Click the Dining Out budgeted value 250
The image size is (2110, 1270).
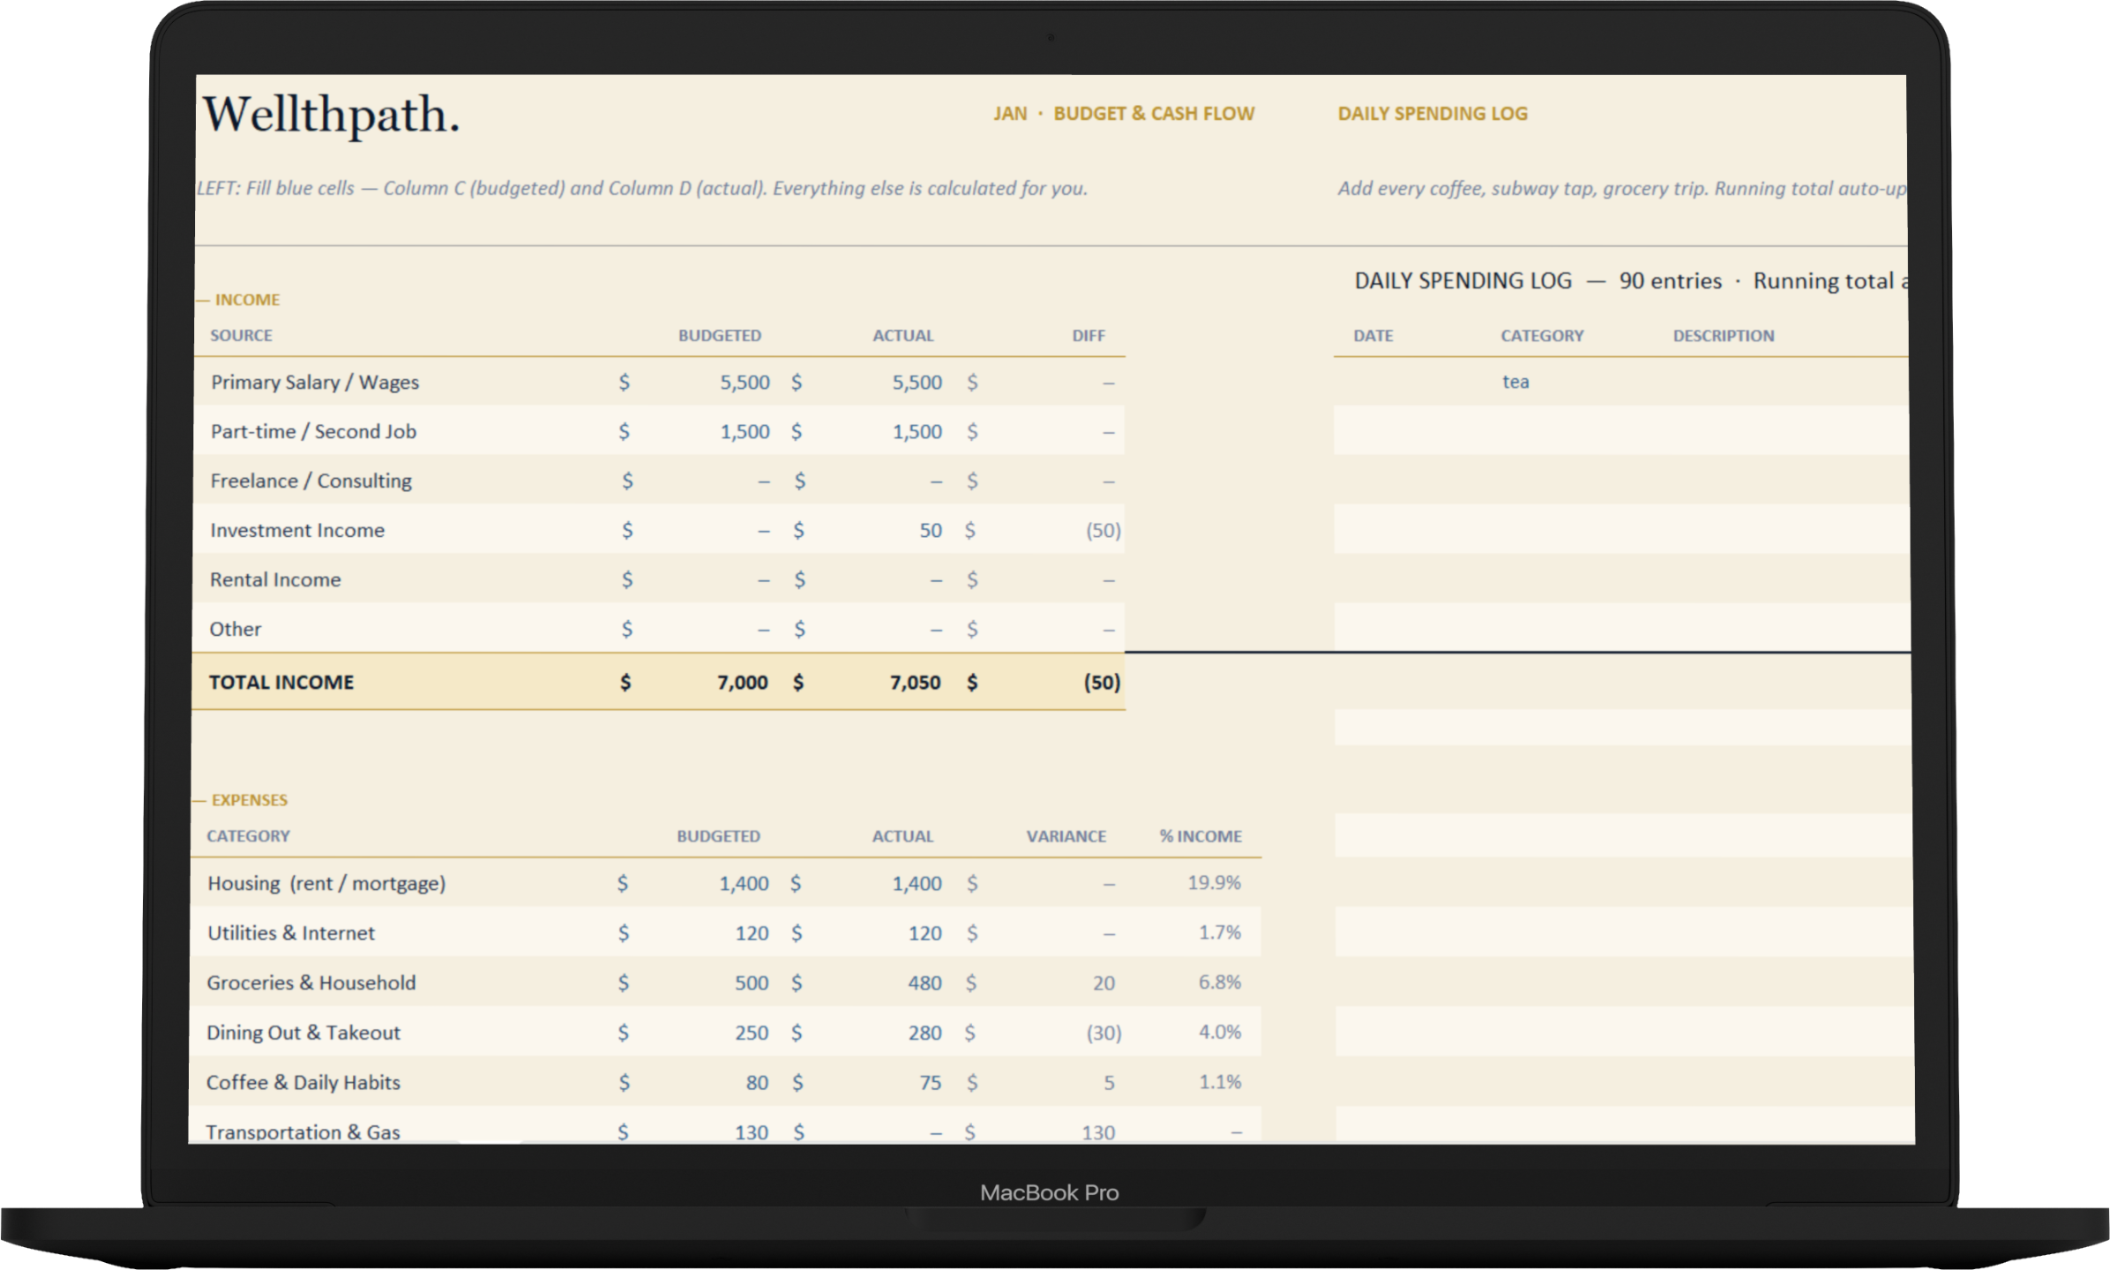click(x=752, y=1032)
